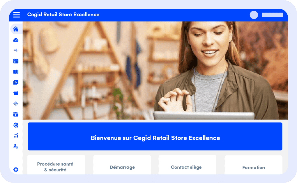Open the crosshair target icon
This screenshot has width=297, height=183.
click(16, 104)
